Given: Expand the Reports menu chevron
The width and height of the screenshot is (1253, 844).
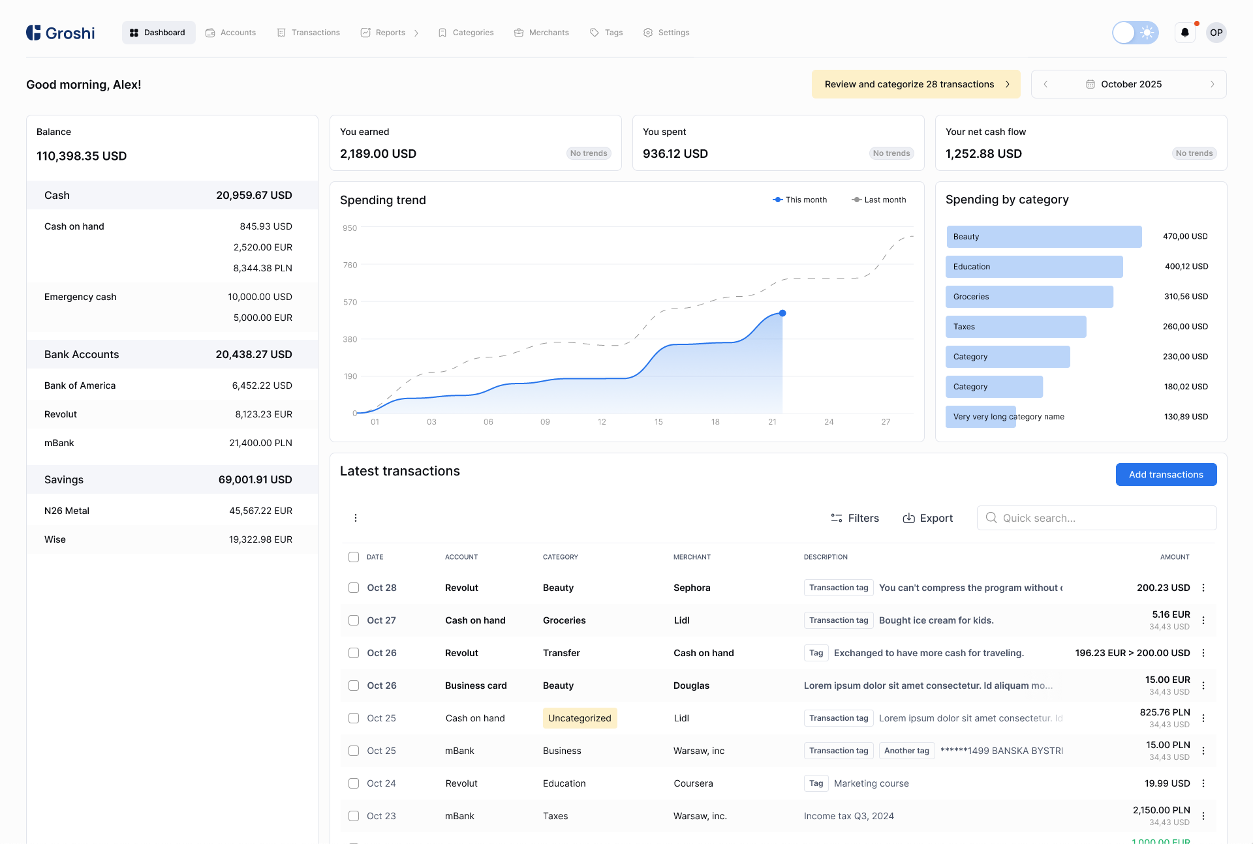Looking at the screenshot, I should coord(416,33).
